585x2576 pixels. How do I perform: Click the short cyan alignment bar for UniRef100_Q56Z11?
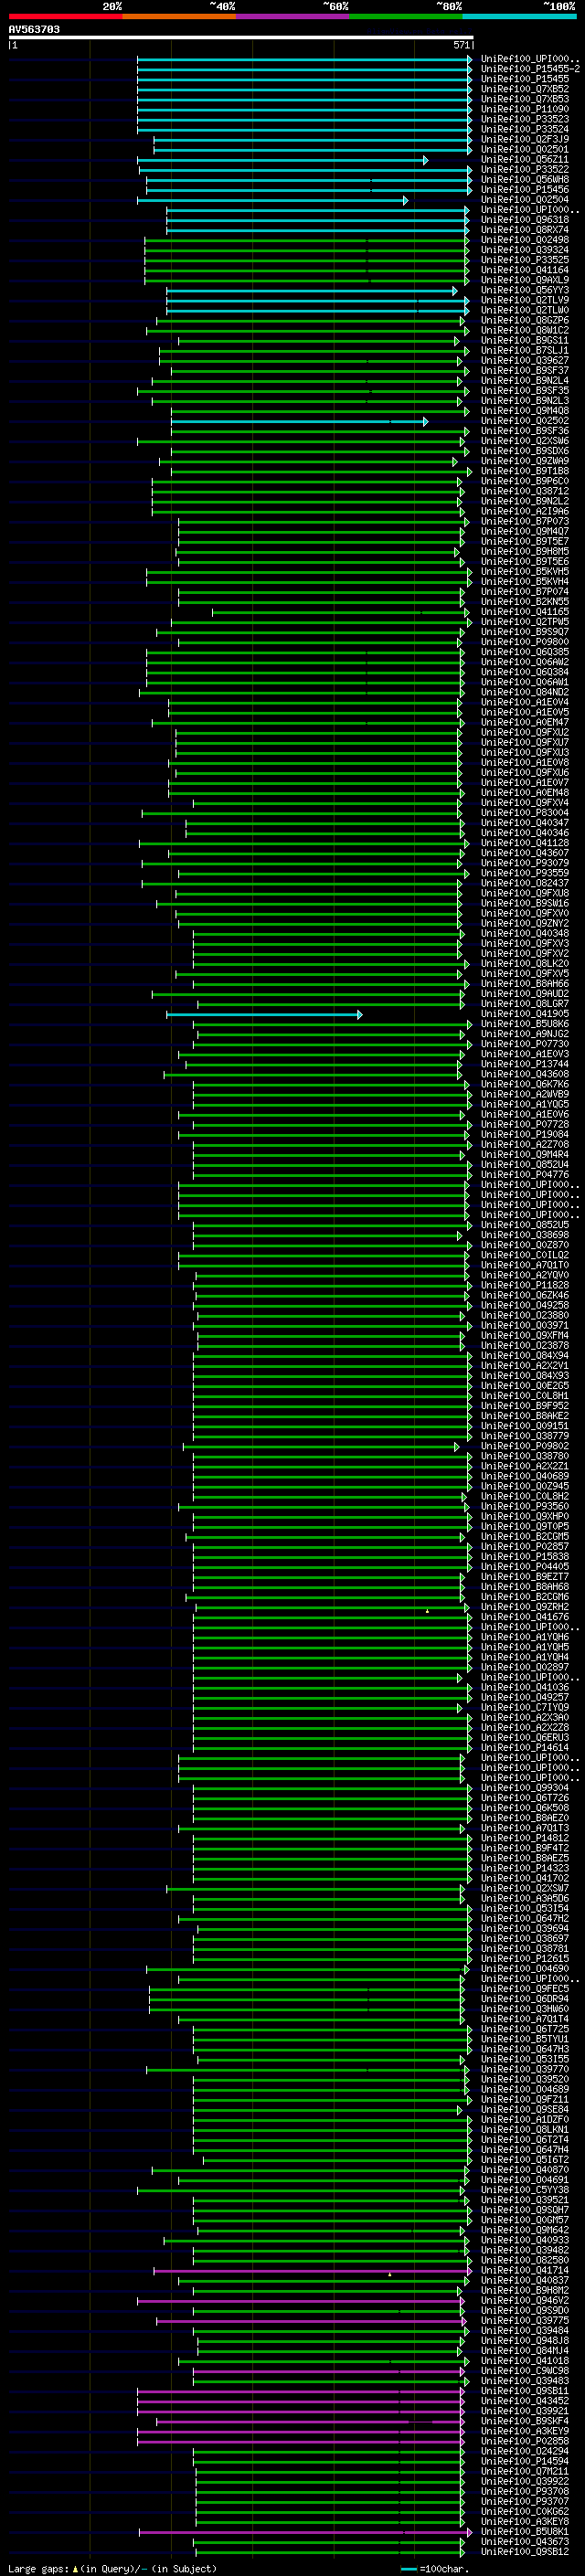[282, 160]
